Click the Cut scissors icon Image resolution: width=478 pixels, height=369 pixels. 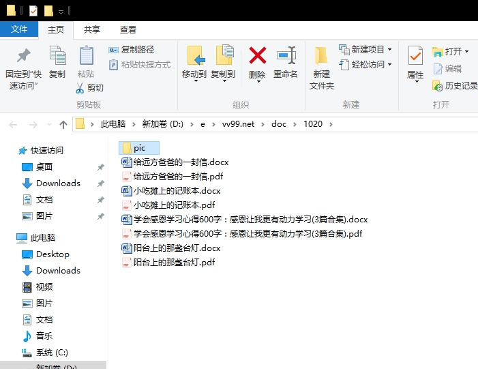[80, 88]
